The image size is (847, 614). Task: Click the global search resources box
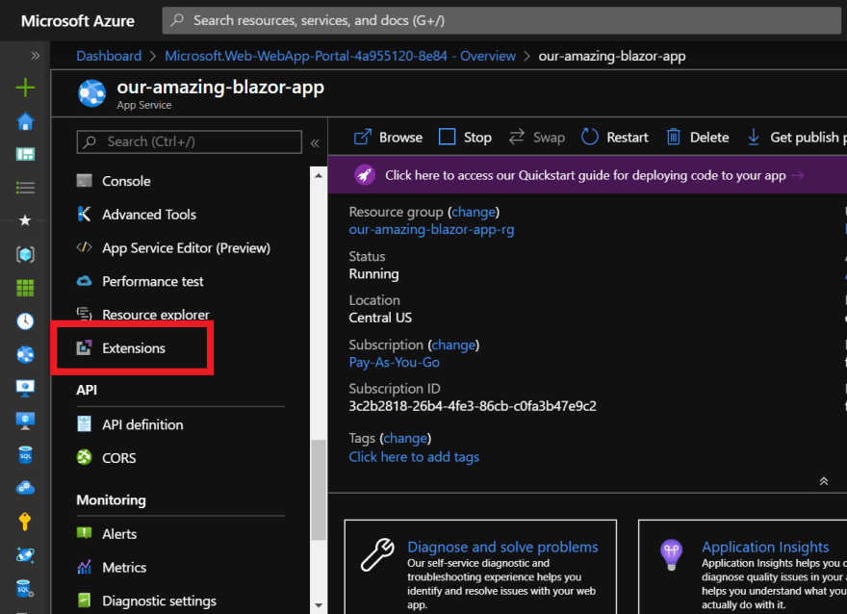pyautogui.click(x=501, y=20)
